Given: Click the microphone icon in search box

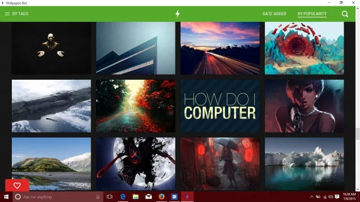Looking at the screenshot, I should (98, 197).
